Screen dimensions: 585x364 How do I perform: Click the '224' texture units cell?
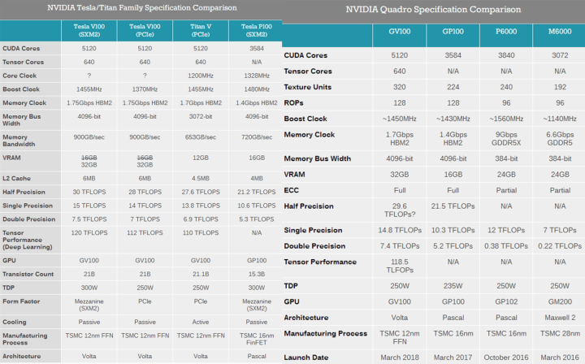453,87
